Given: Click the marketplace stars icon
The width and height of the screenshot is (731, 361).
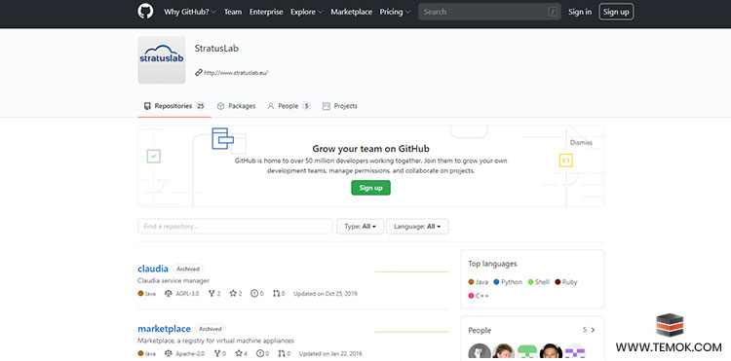Looking at the screenshot, I should 238,354.
